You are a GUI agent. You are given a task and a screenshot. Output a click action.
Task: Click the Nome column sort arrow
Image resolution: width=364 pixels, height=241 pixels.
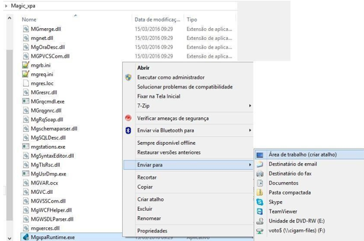[x=76, y=16]
